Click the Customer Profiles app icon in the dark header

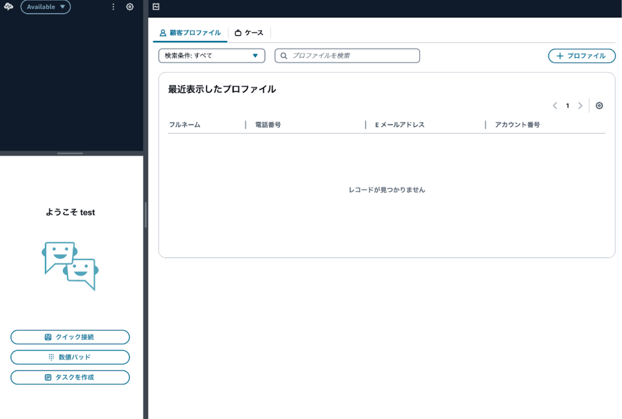pos(155,6)
